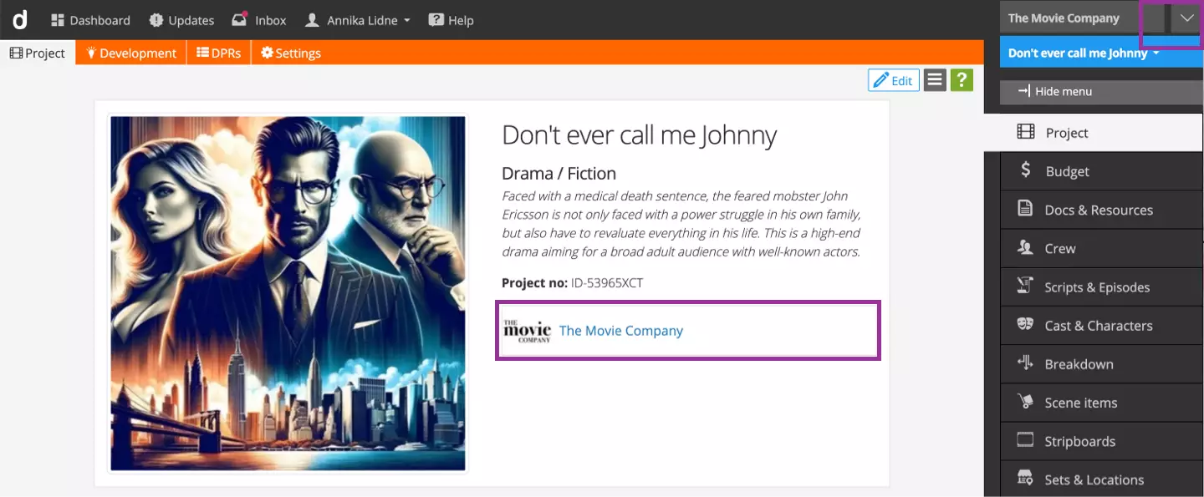This screenshot has width=1204, height=497.
Task: Open the Settings tab
Action: click(x=290, y=53)
